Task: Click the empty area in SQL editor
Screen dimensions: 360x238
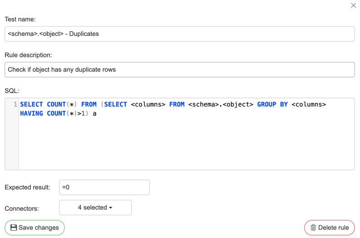Action: [x=186, y=145]
